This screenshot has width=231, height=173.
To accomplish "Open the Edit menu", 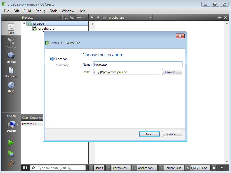I will (16, 11).
